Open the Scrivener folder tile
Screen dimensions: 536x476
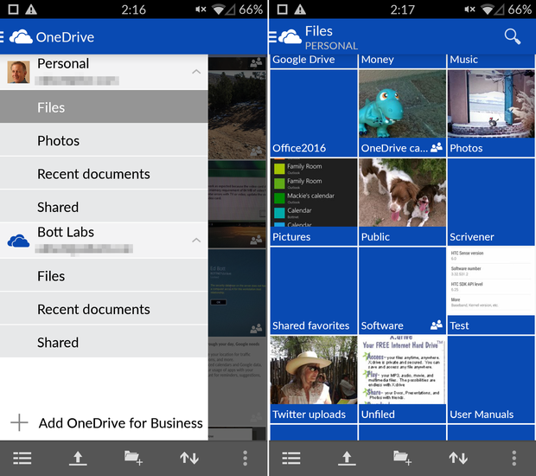pyautogui.click(x=491, y=202)
